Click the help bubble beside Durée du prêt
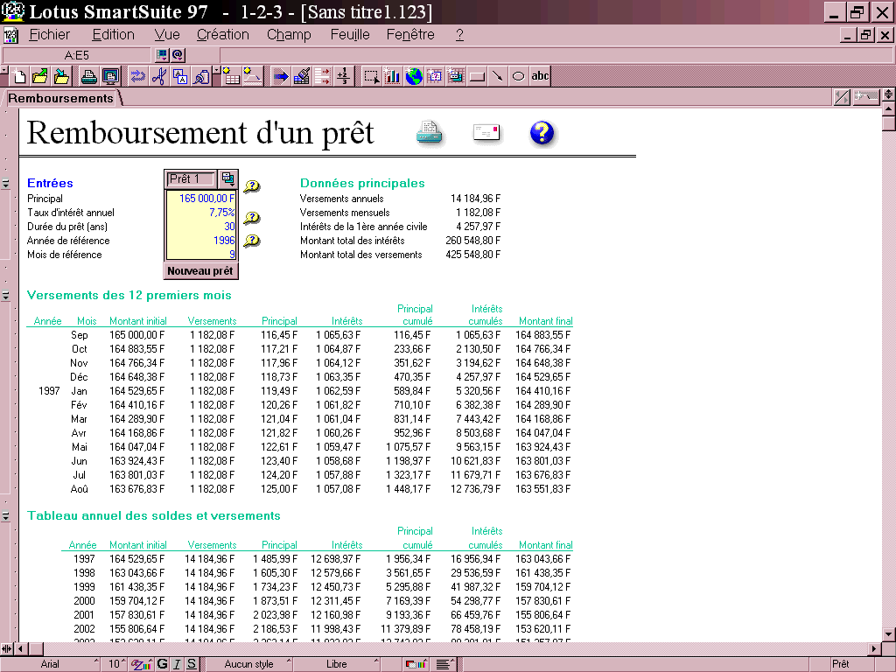Image resolution: width=896 pixels, height=672 pixels. tap(252, 218)
